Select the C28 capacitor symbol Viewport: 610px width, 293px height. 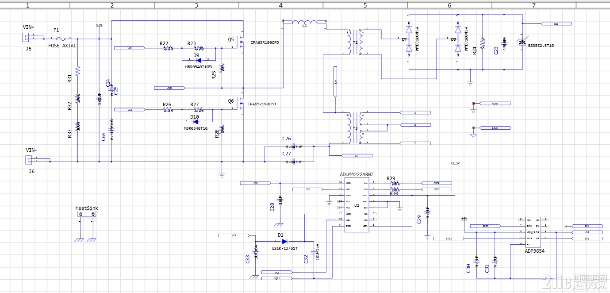point(280,199)
